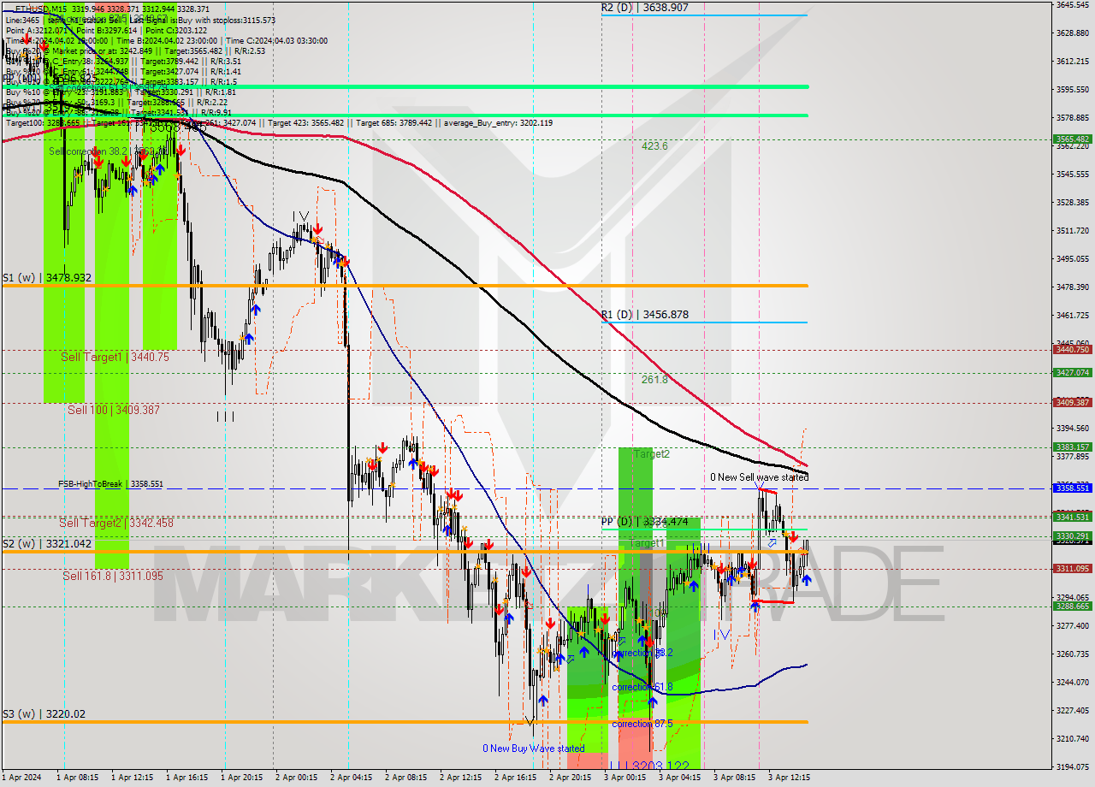1095x787 pixels.
Task: Click the 'Sell 161.8 | 3311.095' label
Action: (x=113, y=576)
